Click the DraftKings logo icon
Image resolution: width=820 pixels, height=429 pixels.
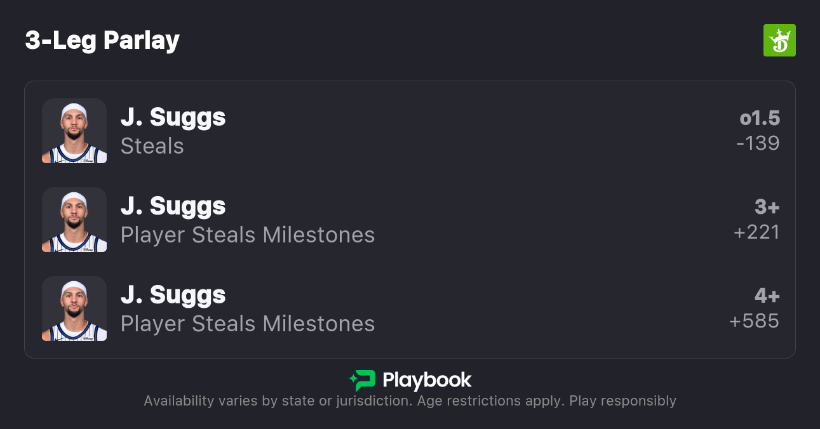[779, 41]
